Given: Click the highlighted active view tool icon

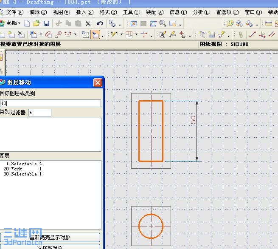Looking at the screenshot, I should (x=95, y=34).
